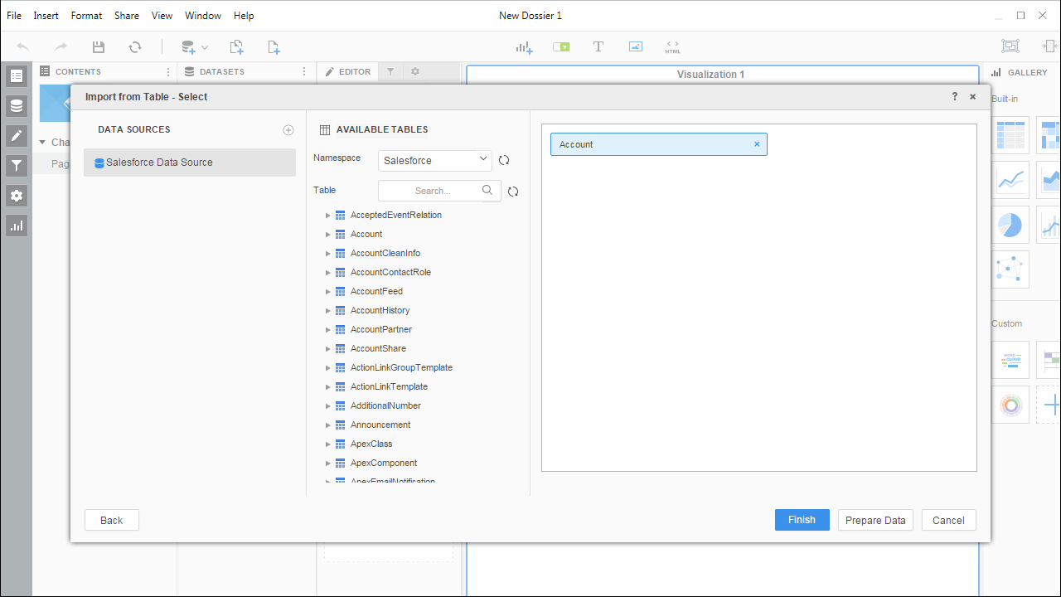Image resolution: width=1061 pixels, height=597 pixels.
Task: Open the Editor panel via the pencil icon
Action: [x=17, y=135]
